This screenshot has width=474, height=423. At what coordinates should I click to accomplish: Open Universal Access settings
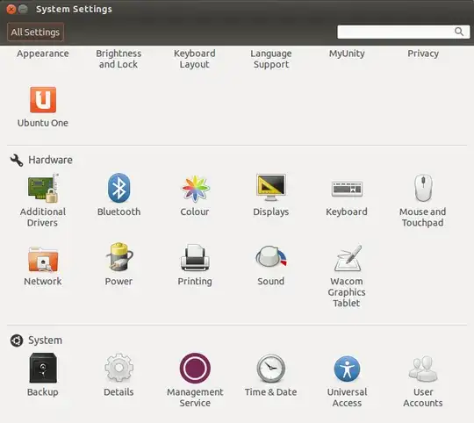(347, 369)
